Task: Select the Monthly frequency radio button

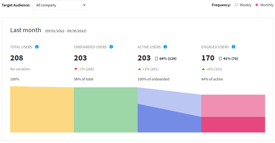Action: click(x=257, y=5)
